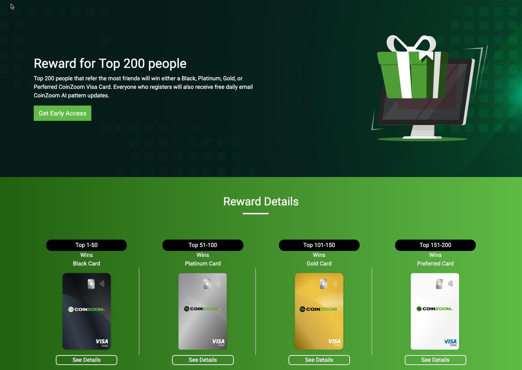
Task: Open See Details under Gold Card
Action: pyautogui.click(x=319, y=360)
